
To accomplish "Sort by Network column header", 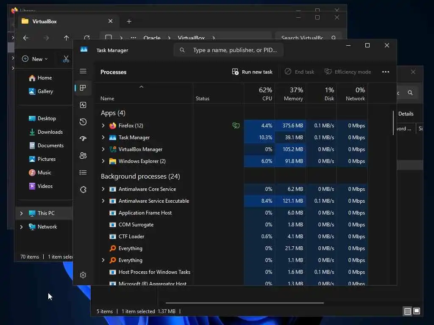I will pos(352,94).
